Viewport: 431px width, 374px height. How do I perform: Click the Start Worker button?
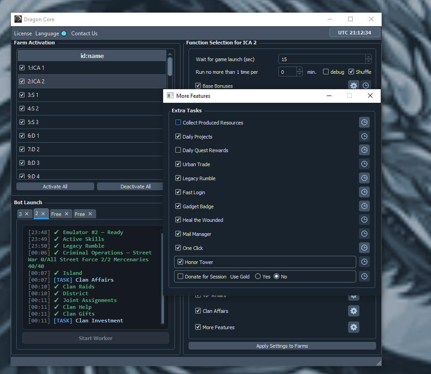(x=95, y=338)
